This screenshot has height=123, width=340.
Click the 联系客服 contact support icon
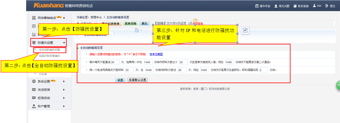[295, 6]
